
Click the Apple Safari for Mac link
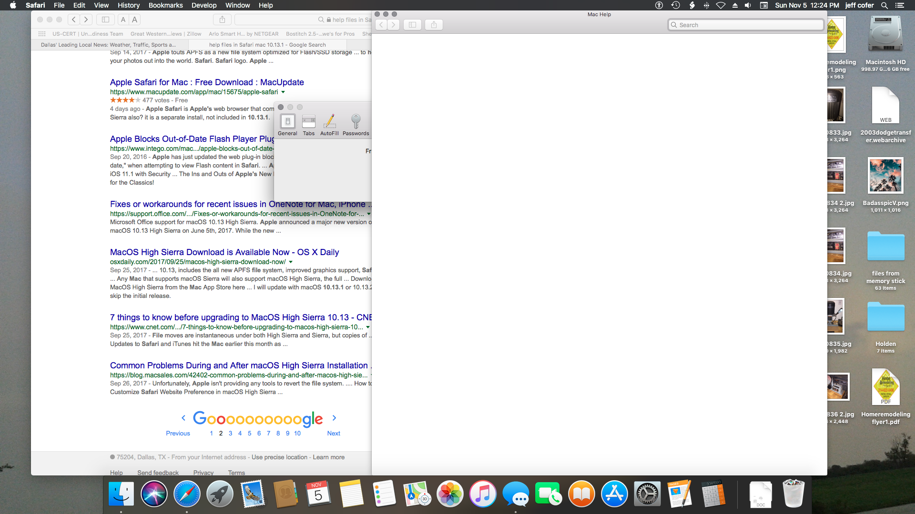click(207, 82)
